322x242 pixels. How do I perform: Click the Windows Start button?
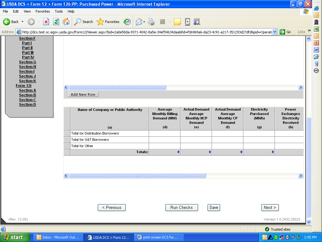[x=15, y=237]
